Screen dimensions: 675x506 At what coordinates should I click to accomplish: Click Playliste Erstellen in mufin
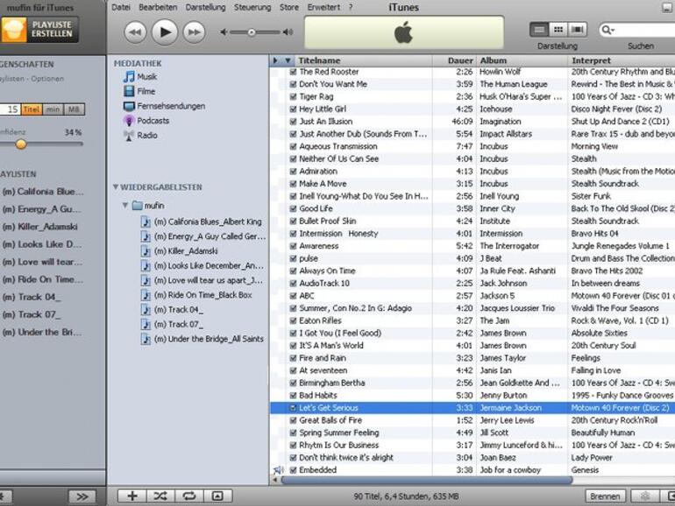click(x=39, y=29)
